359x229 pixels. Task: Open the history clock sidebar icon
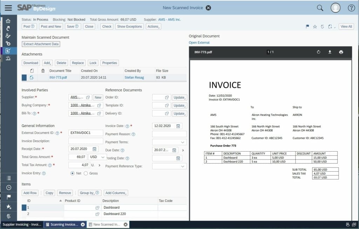(x=9, y=187)
